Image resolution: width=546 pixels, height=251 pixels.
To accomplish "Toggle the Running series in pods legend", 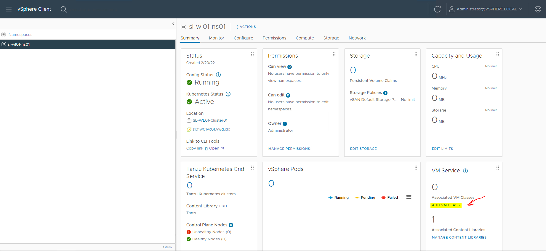I will click(339, 198).
